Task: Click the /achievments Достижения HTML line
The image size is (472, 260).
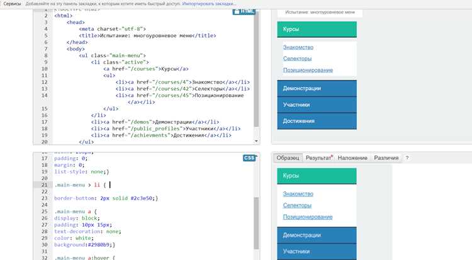Action: coord(161,135)
